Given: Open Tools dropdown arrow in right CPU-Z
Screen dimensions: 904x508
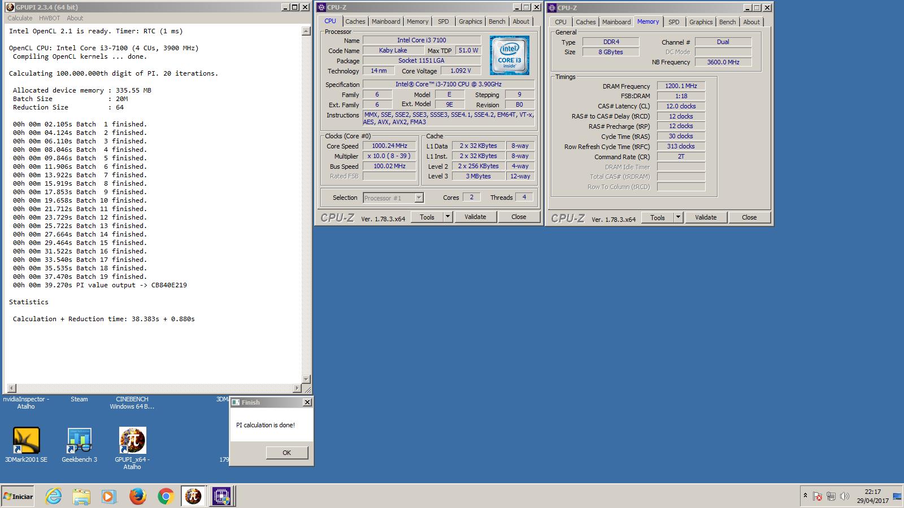Looking at the screenshot, I should coord(678,217).
